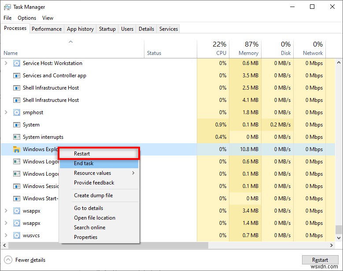Select the smphost process name
Viewport: 343px width, 271px height.
pos(33,112)
